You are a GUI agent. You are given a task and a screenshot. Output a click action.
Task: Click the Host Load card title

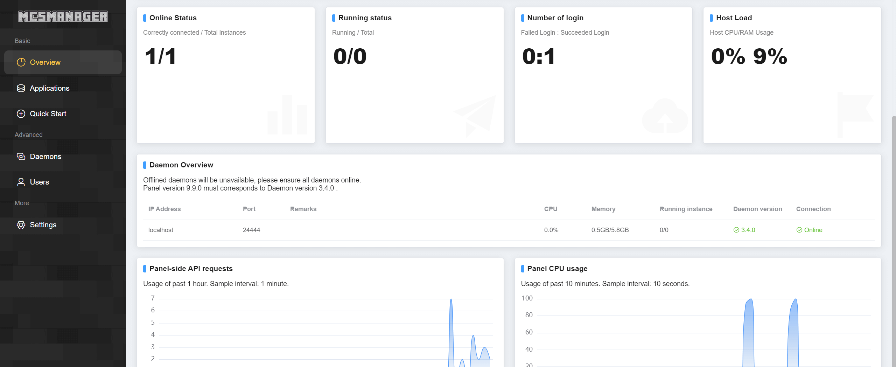click(x=734, y=18)
